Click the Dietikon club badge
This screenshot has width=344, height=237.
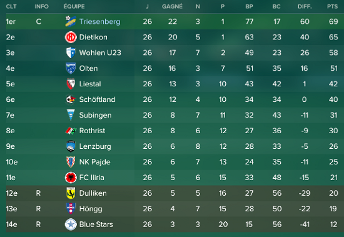coord(71,37)
